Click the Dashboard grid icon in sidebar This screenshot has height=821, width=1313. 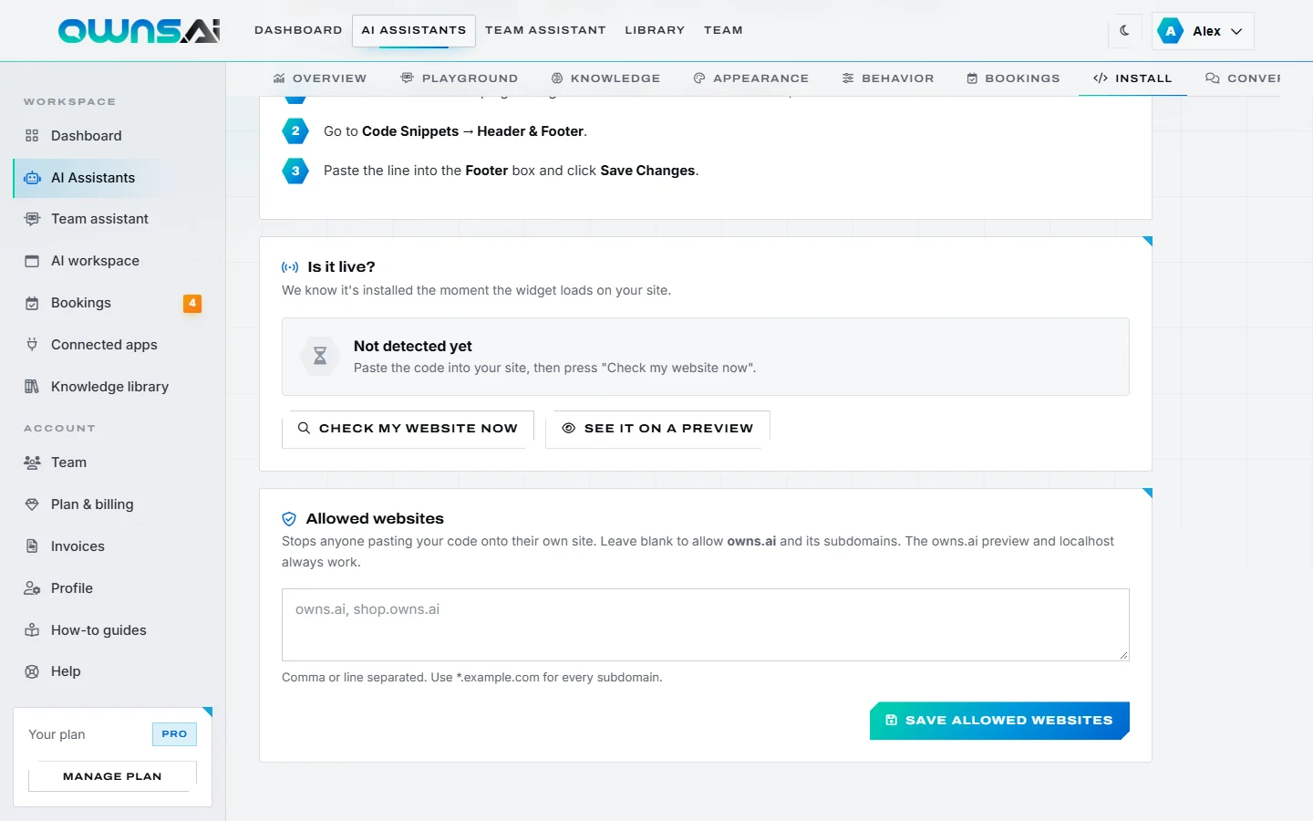[32, 136]
